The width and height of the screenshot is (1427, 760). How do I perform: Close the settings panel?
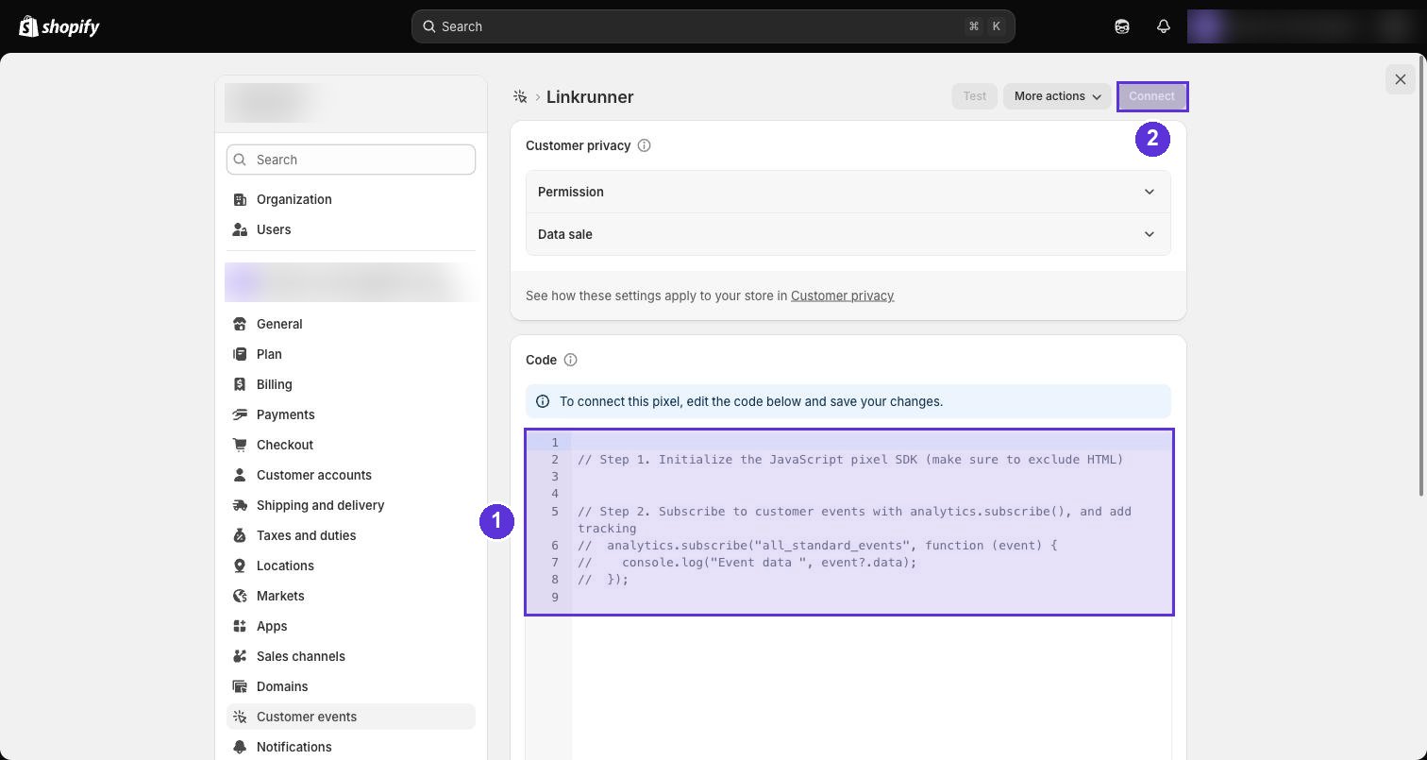pos(1401,79)
